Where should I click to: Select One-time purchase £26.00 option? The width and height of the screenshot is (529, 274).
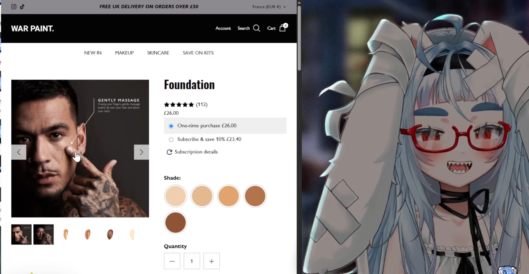[225, 126]
